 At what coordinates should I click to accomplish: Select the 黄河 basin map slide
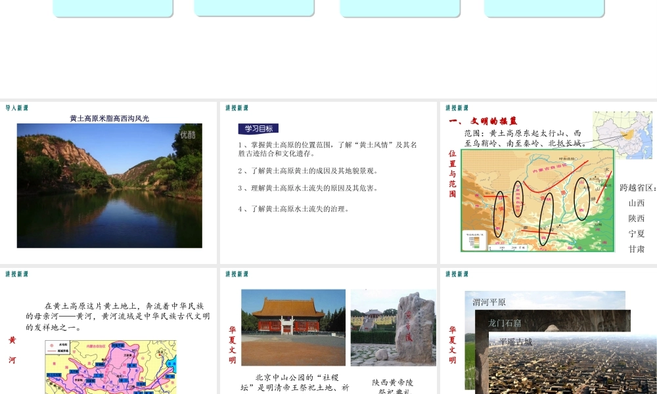point(108,331)
